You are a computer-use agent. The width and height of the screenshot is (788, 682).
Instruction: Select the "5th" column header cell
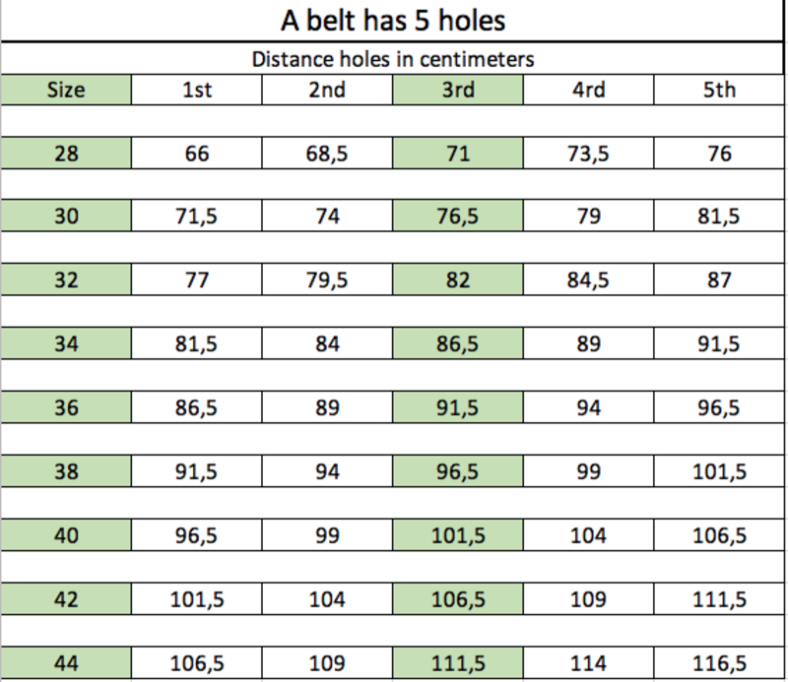tap(719, 91)
